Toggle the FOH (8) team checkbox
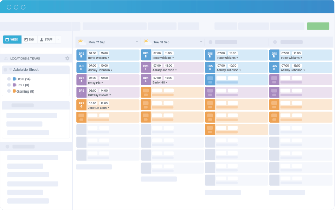This screenshot has width=335, height=210. [x=9, y=85]
